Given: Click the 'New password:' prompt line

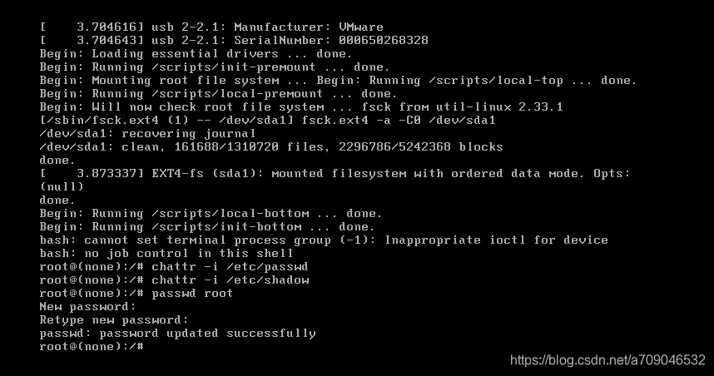Looking at the screenshot, I should tap(88, 306).
